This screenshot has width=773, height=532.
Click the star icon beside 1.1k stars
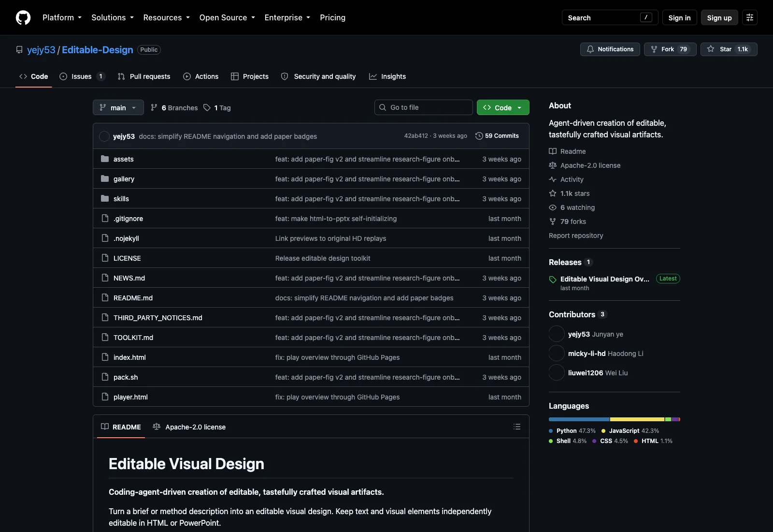click(553, 193)
